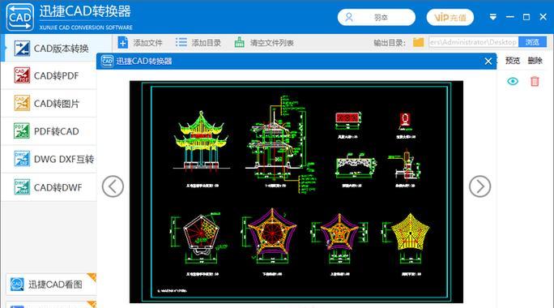This screenshot has width=554, height=308.
Task: Toggle file preview with eye icon
Action: tap(513, 81)
